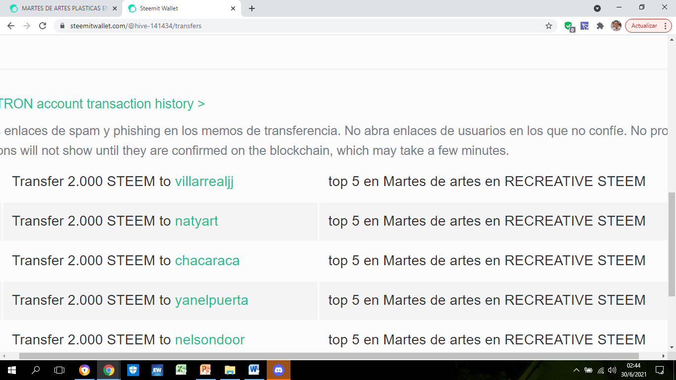
Task: Close the Steemit Wallet tab
Action: pos(233,8)
